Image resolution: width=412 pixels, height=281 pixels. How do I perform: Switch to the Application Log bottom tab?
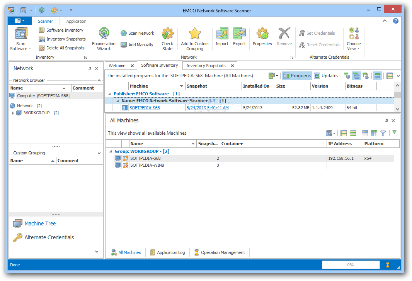[x=168, y=252]
